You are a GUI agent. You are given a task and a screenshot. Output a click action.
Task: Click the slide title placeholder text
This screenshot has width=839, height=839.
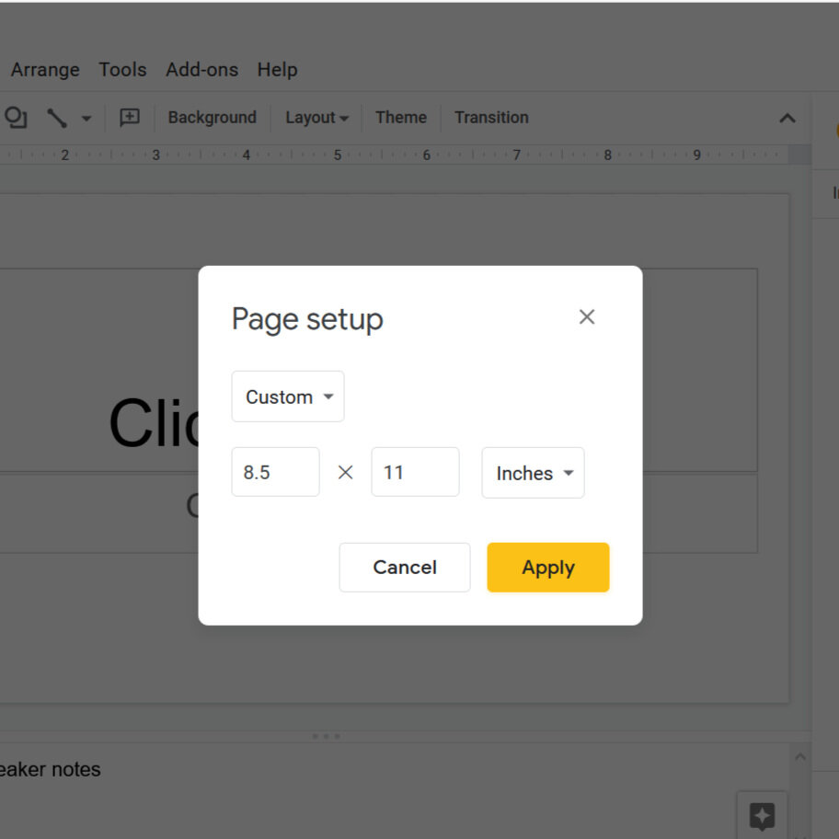155,422
